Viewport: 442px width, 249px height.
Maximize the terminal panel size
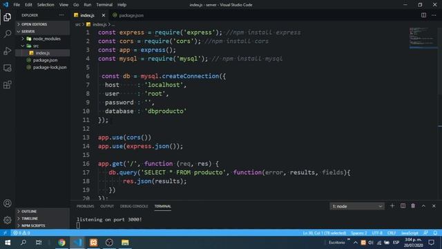tap(423, 206)
